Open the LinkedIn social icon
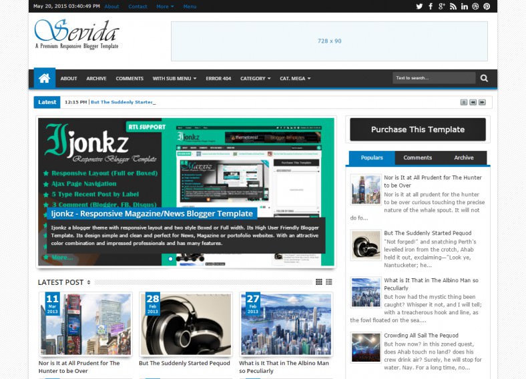 pyautogui.click(x=465, y=7)
